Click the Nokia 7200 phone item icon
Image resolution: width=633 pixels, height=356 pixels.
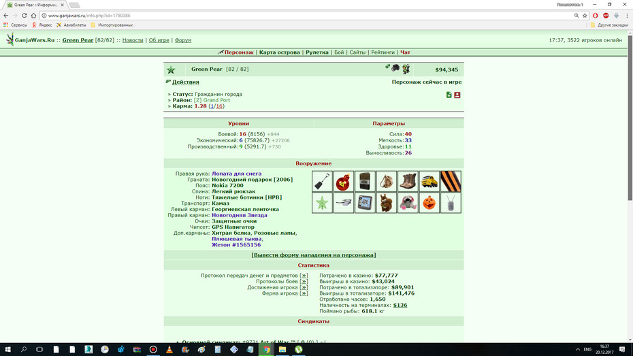[x=365, y=181]
